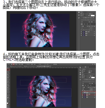Open leading dropdown in lower Character panel
105x108 pixels.
92,71
